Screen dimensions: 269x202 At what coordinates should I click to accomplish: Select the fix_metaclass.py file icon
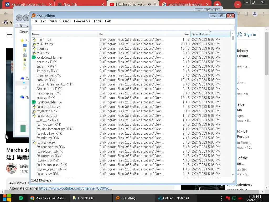[34, 107]
